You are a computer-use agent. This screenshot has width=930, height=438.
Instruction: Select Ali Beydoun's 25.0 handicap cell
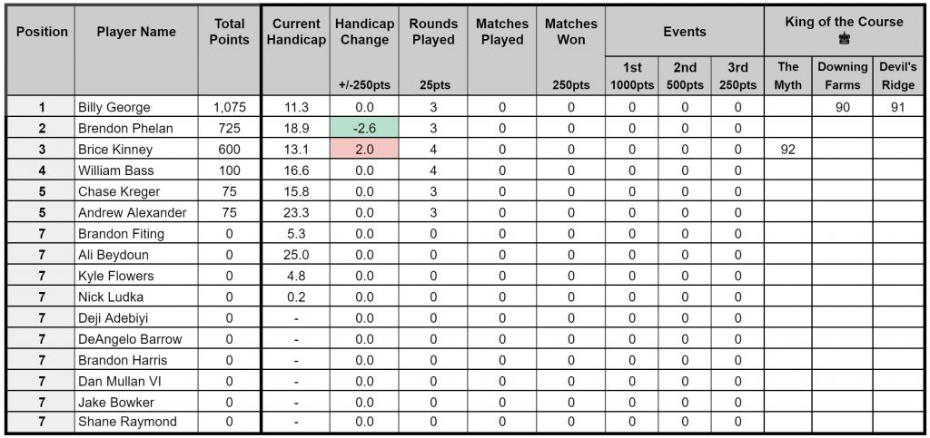tap(296, 255)
